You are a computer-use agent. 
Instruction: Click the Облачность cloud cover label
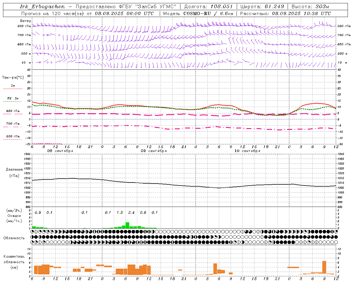[x=14, y=238]
